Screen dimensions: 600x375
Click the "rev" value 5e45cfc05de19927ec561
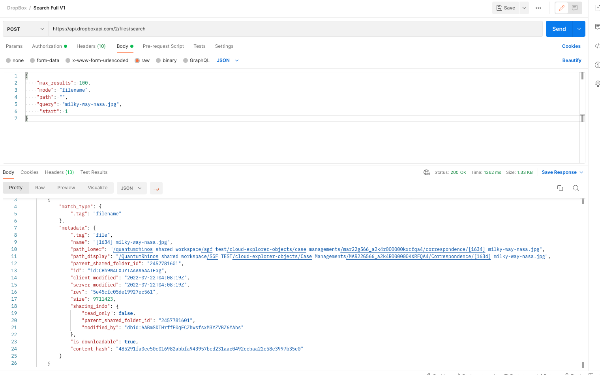(123, 292)
